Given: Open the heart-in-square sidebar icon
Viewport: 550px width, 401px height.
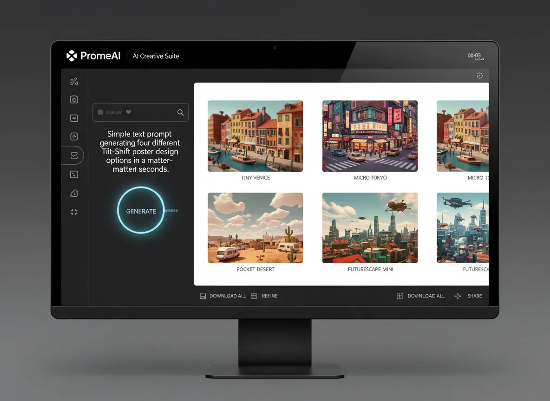Looking at the screenshot, I should pyautogui.click(x=74, y=118).
